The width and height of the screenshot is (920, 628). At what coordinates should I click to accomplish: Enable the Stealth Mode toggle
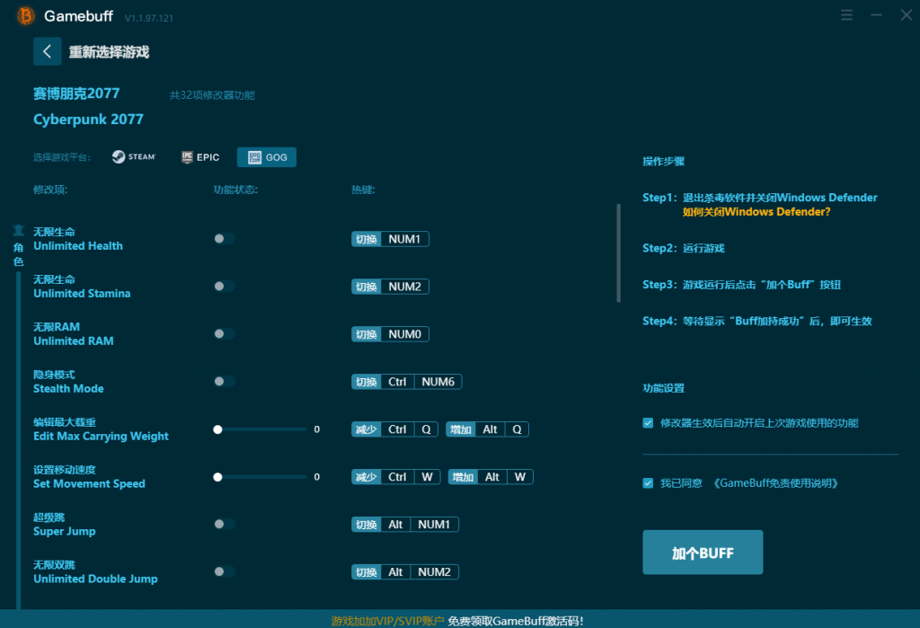pyautogui.click(x=224, y=382)
